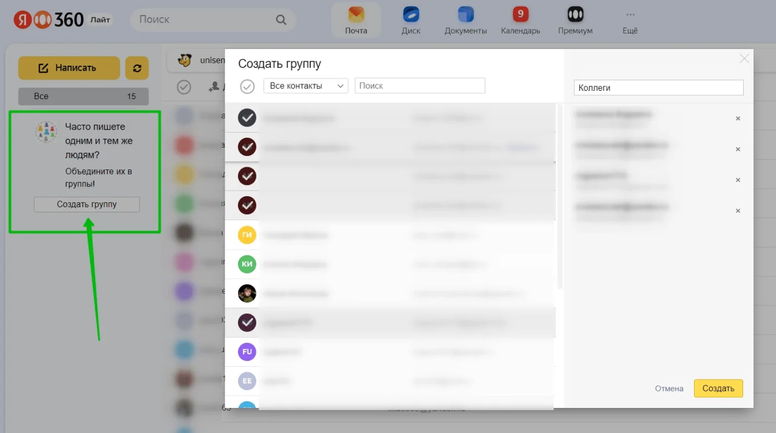Select the Все contacts folder in sidebar
Viewport: 776px width, 433px height.
pyautogui.click(x=84, y=96)
